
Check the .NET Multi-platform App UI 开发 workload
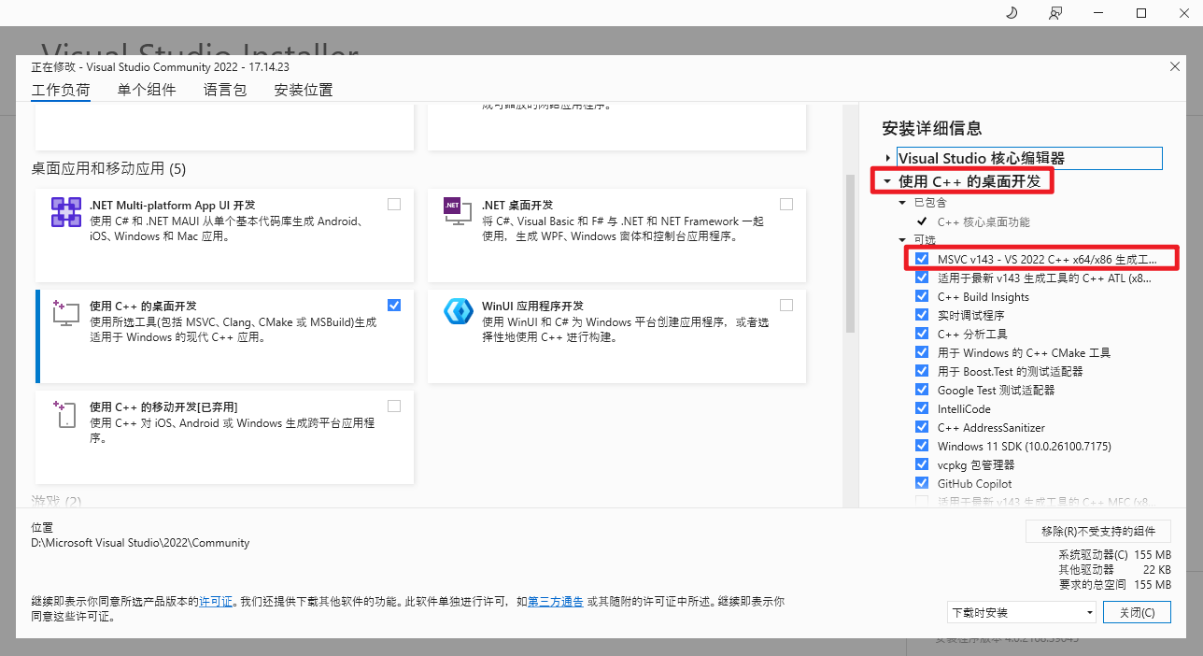394,205
